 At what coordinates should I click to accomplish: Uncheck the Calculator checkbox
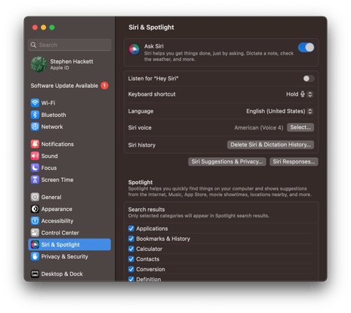(131, 249)
